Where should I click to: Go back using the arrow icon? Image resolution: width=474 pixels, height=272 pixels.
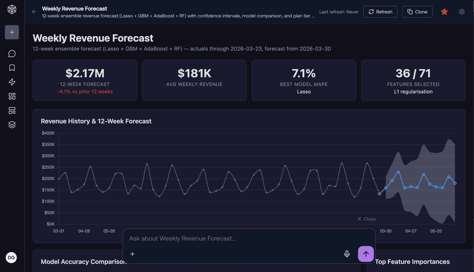click(34, 11)
